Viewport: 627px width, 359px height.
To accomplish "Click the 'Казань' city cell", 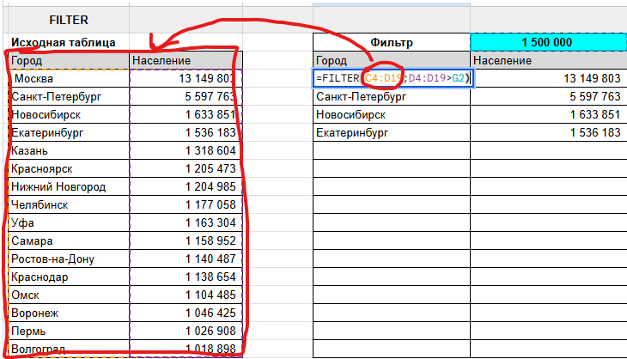I will pos(69,150).
